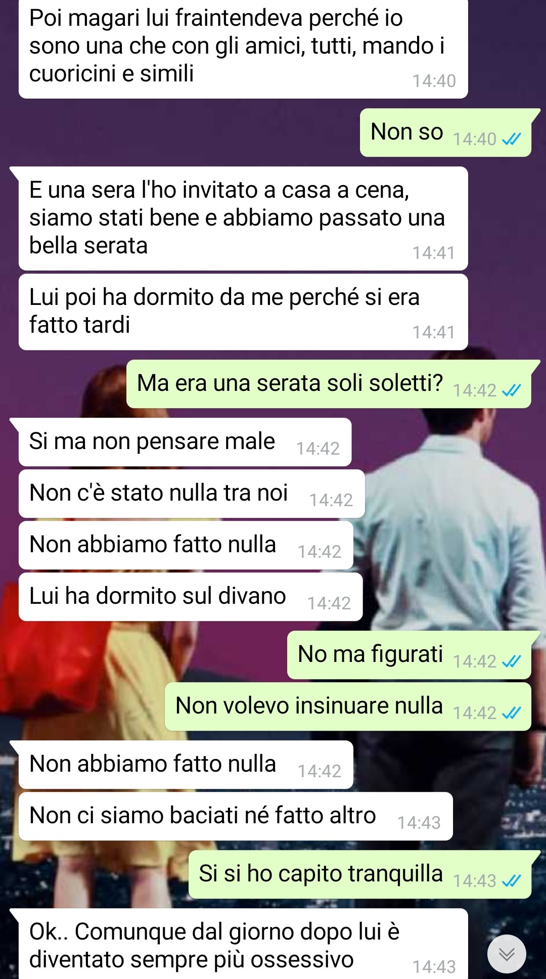
Task: Tap the first 'Non abbiamo fatto nulla' bubble
Action: point(186,545)
